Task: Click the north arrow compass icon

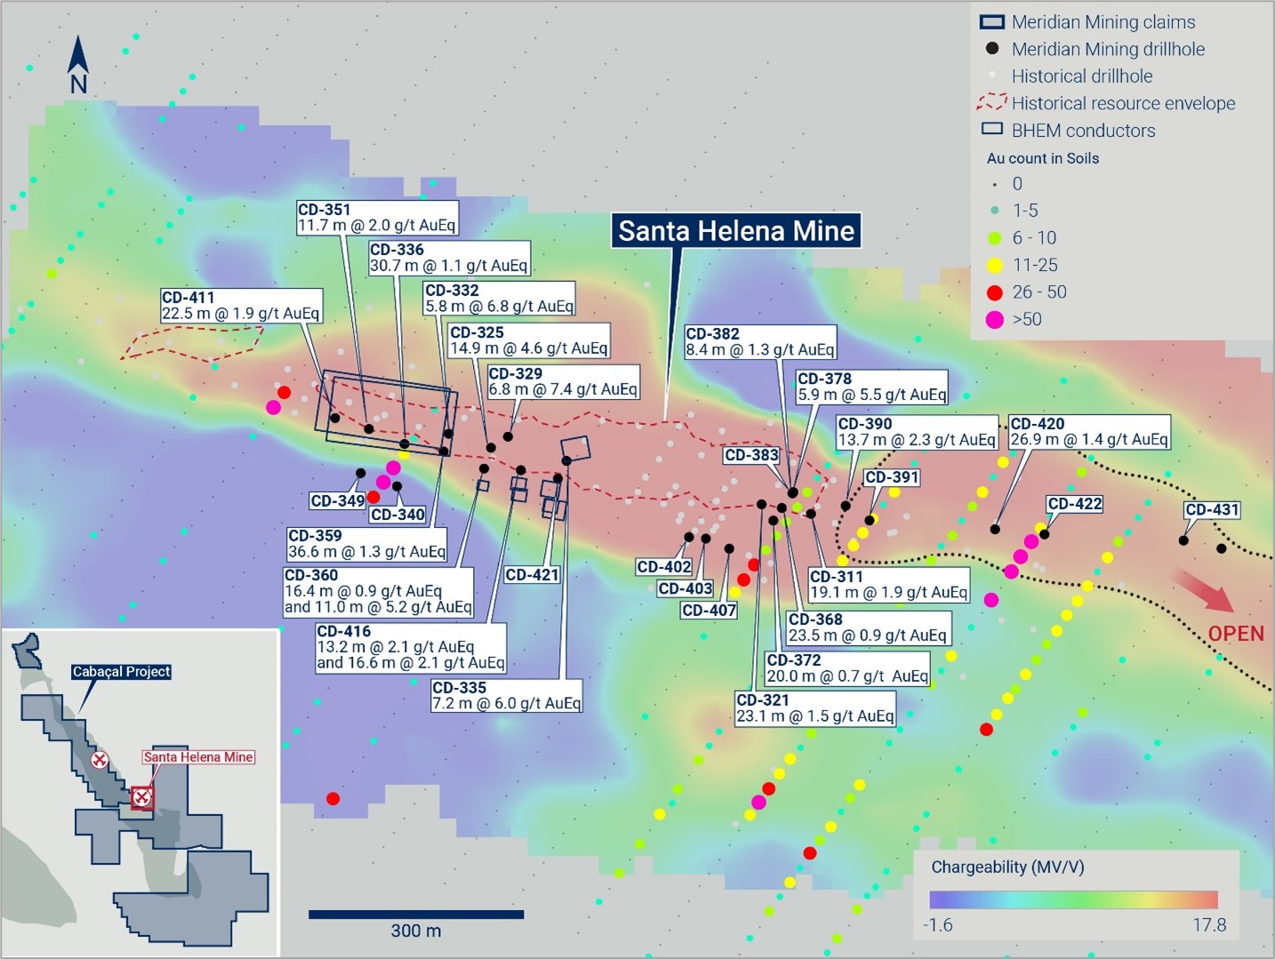Action: [78, 65]
